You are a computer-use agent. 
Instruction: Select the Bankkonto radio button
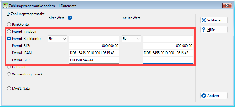[9, 24]
